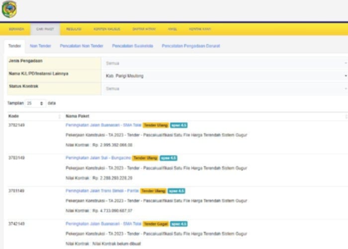Switch to the Pencatatan Pengadaan Darurat tab

click(x=190, y=46)
